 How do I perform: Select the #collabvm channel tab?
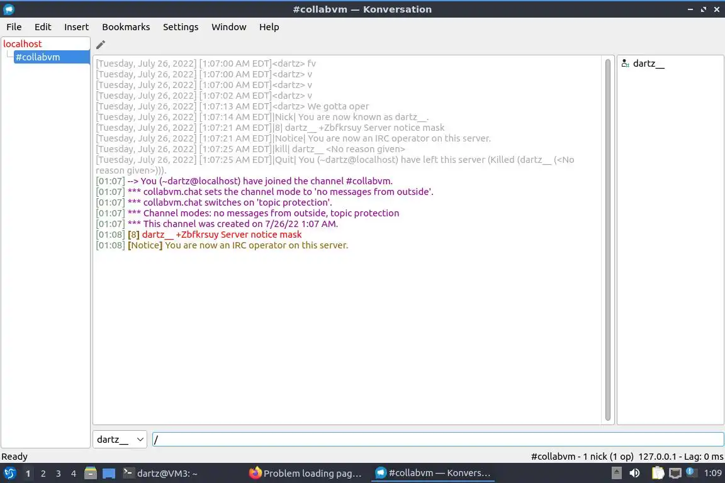point(52,57)
